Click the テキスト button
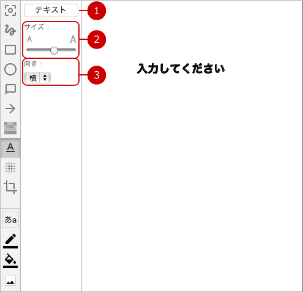Viewport: 303px width, 292px height. click(51, 10)
